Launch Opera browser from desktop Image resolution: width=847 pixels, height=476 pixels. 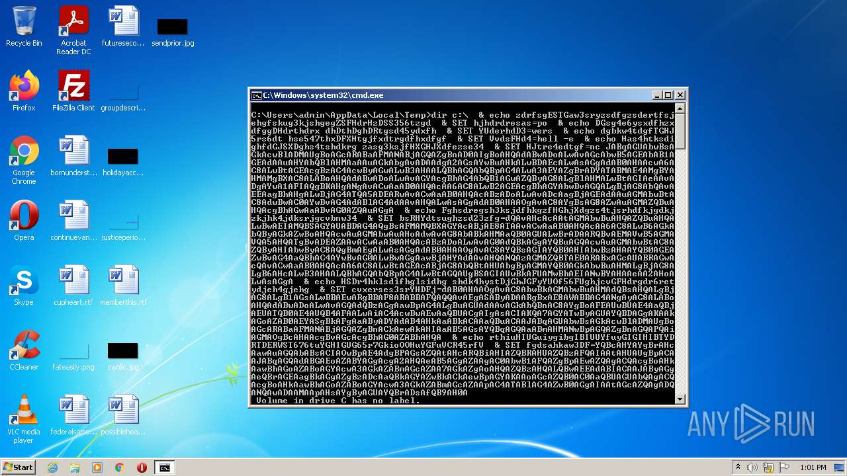pyautogui.click(x=24, y=221)
